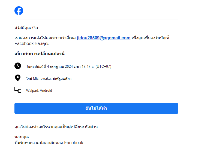Click the password note คุณไม่ต้องทำอะไร
This screenshot has height=151, width=211.
click(56, 127)
